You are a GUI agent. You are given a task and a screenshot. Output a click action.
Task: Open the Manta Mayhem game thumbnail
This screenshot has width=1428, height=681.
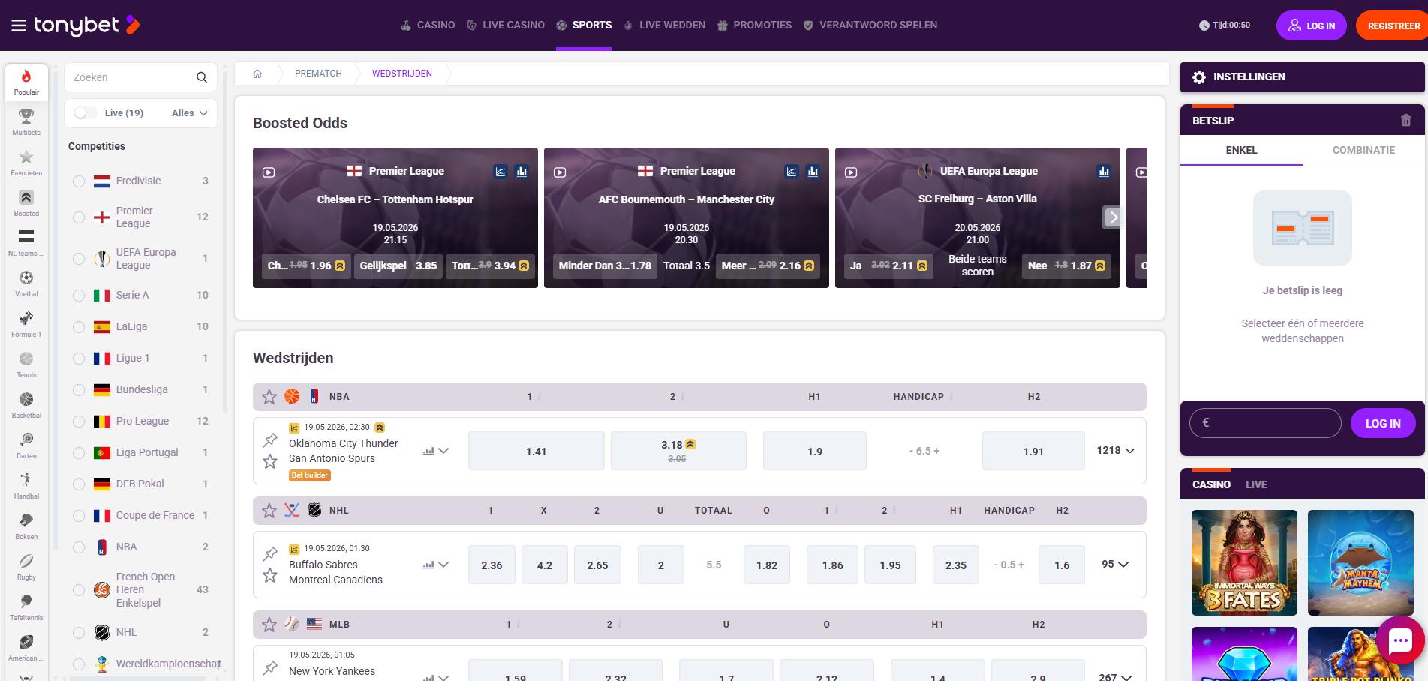tap(1360, 562)
